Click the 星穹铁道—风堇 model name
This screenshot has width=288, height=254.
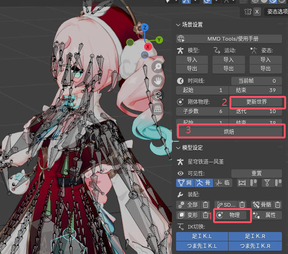[206, 162]
